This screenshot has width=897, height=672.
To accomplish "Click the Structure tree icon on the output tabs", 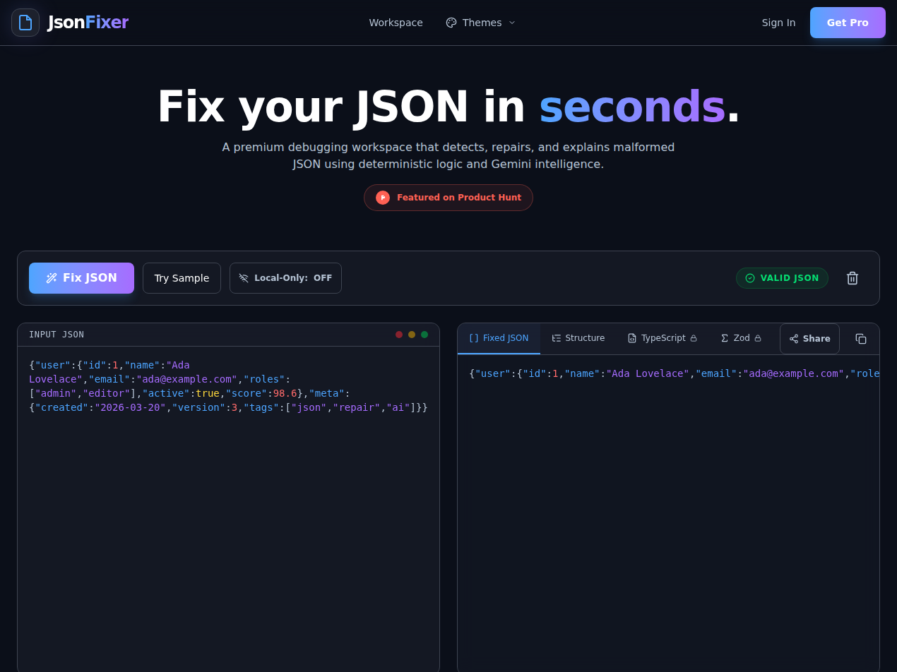I will click(555, 338).
